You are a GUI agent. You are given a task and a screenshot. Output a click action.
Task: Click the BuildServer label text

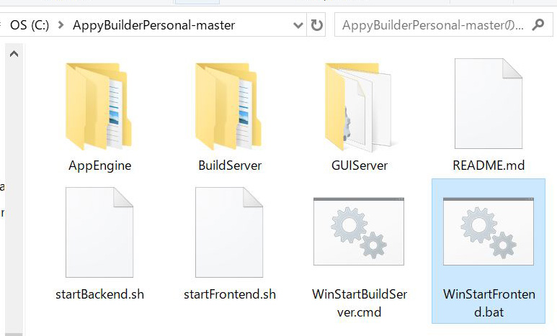pos(230,165)
